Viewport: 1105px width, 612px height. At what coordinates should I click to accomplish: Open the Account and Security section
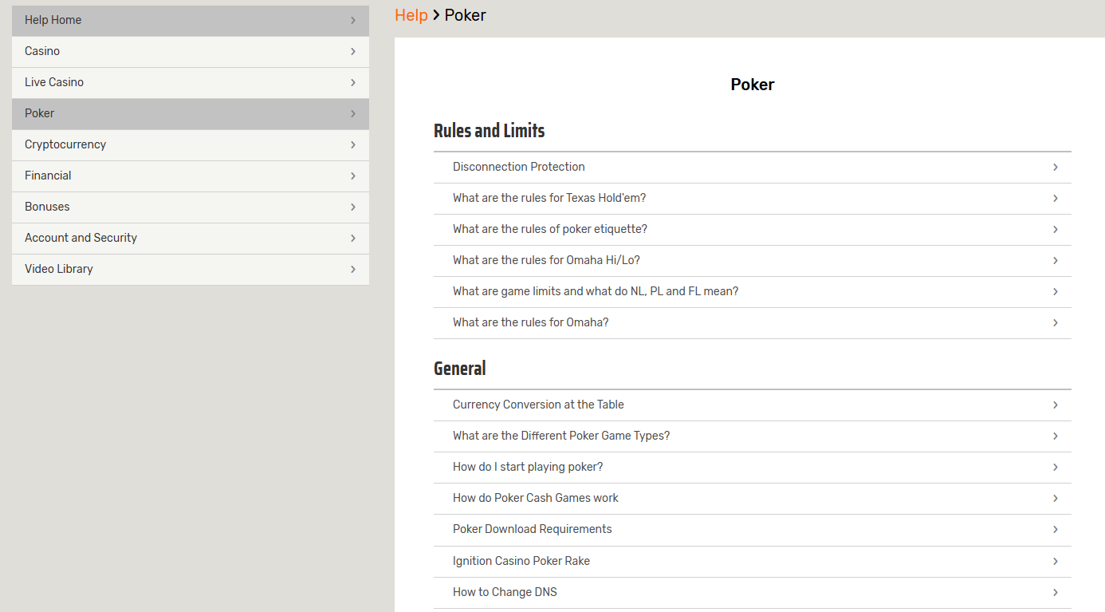pyautogui.click(x=81, y=238)
